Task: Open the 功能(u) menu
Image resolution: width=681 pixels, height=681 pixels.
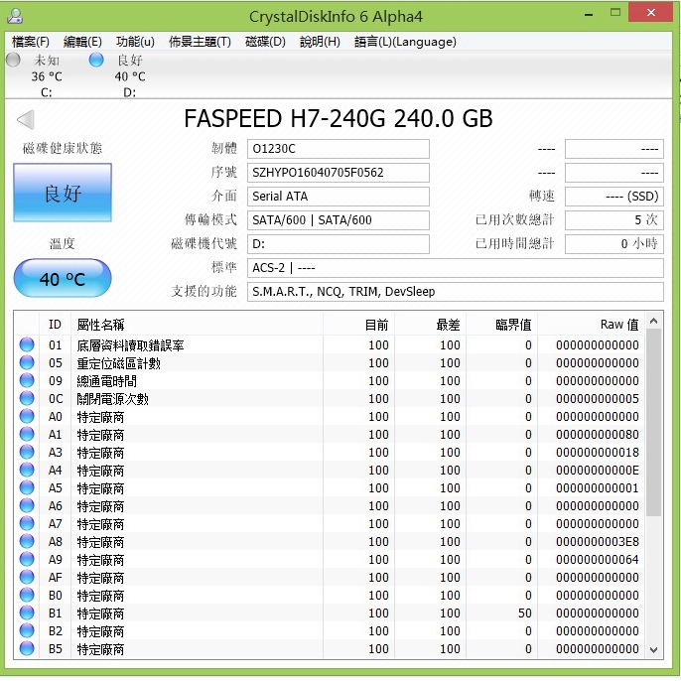Action: [135, 42]
